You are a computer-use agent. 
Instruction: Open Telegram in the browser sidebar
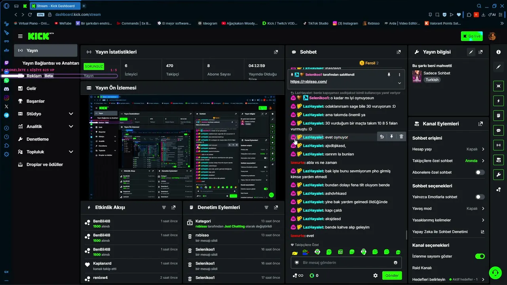6,115
